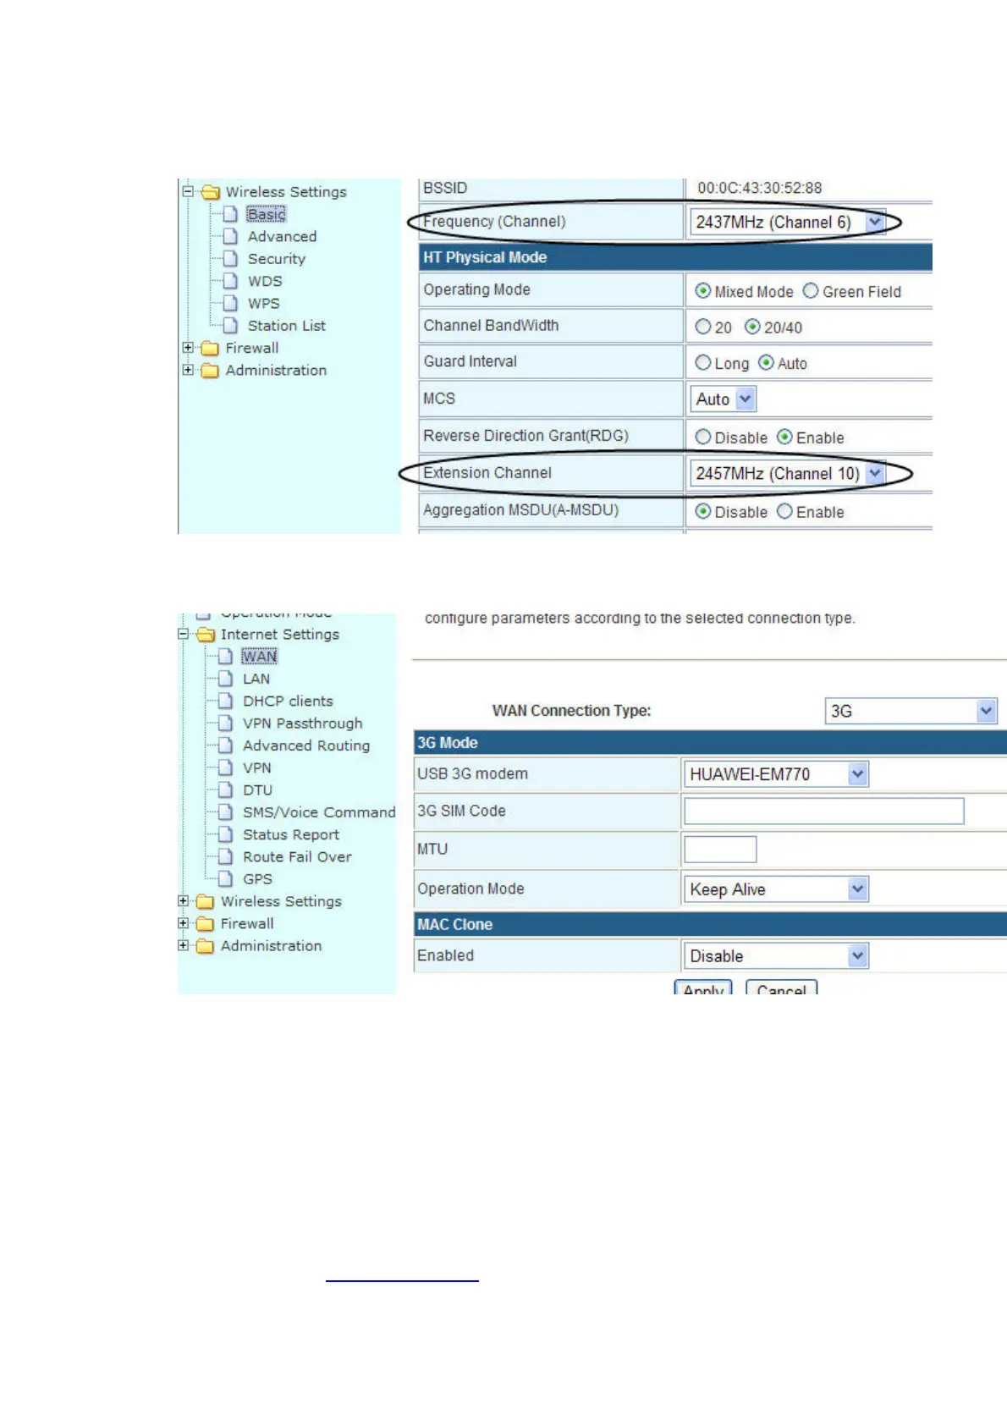Open the GPS page

[257, 879]
